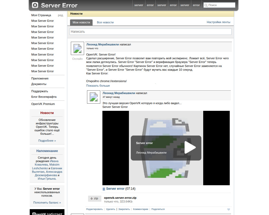
Task: Open Ильи Грпына birthday link
Action: click(x=47, y=179)
